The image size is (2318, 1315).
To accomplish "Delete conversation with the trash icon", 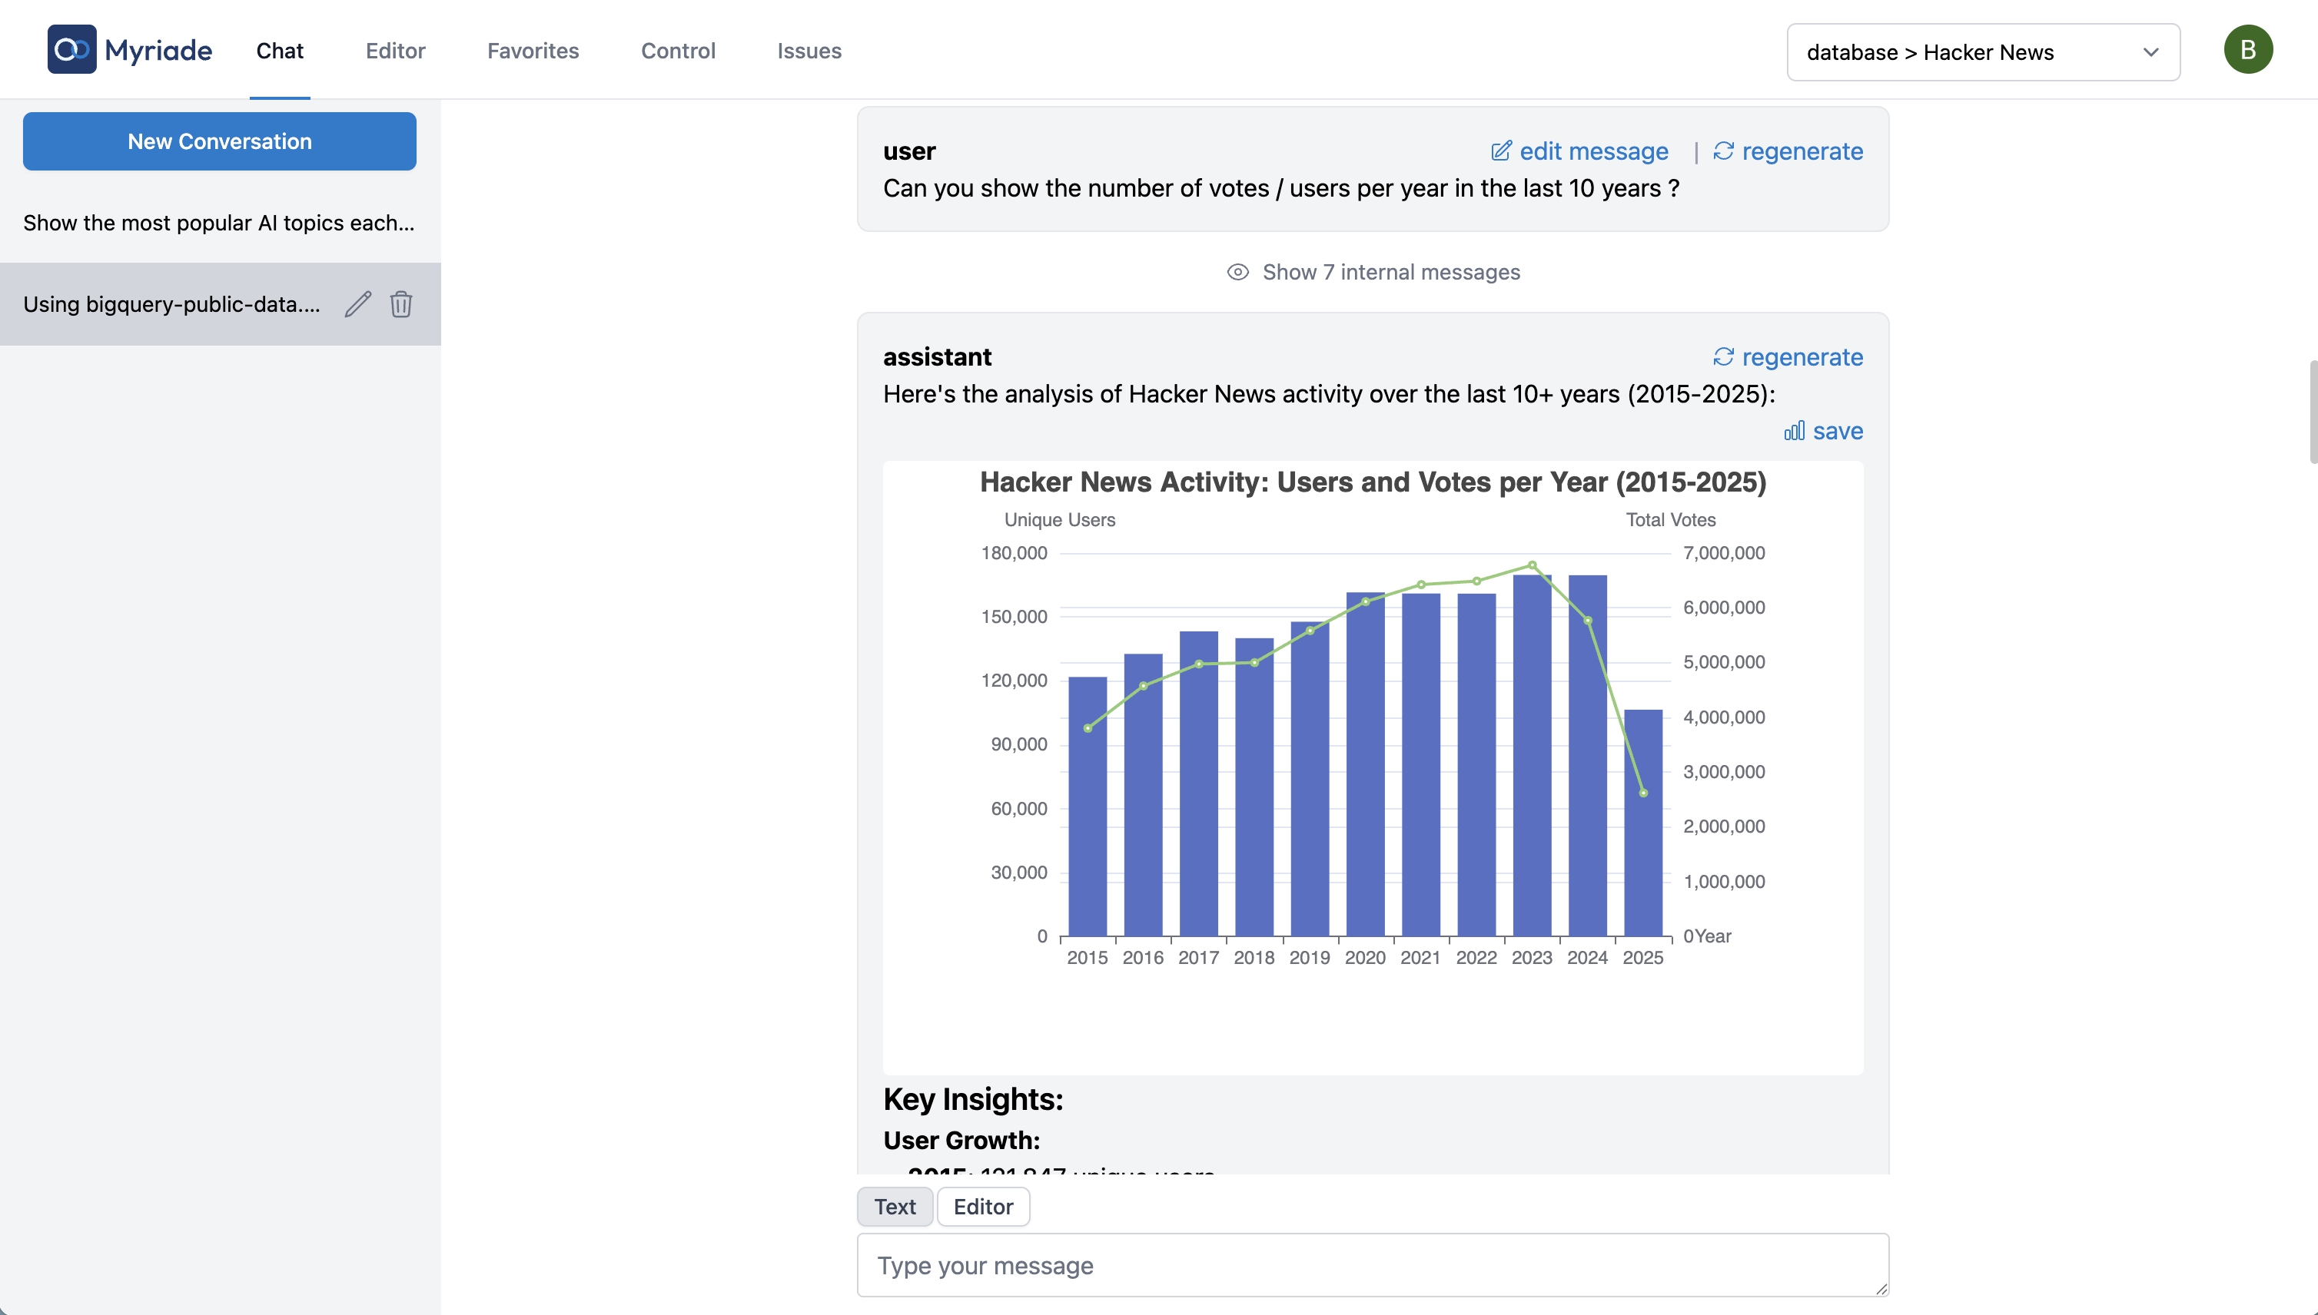I will [401, 304].
